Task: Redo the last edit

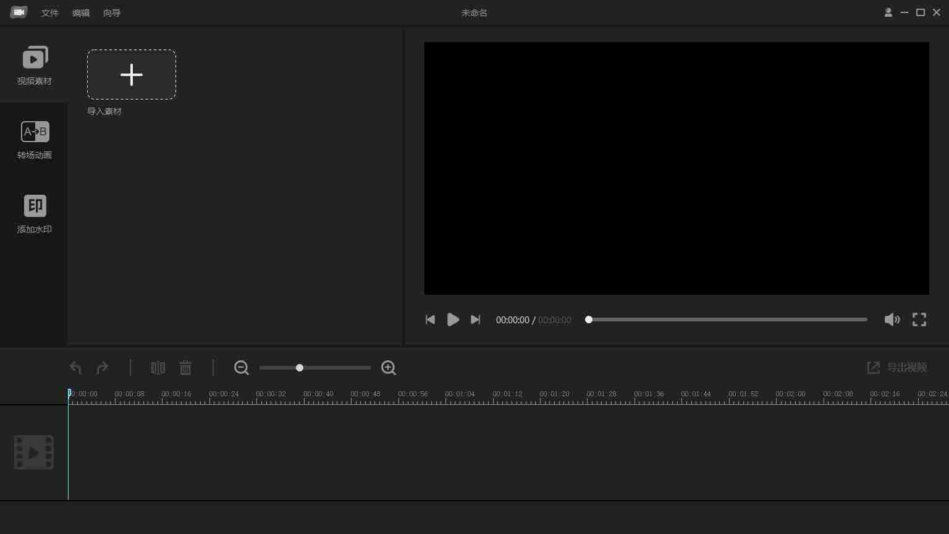Action: click(x=103, y=368)
